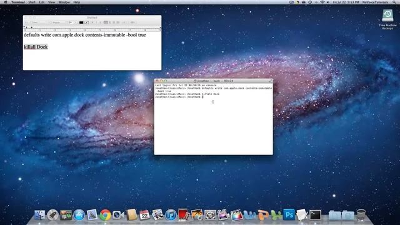400x225 pixels.
Task: Open Microsoft Word in the Dock
Action: point(249,215)
